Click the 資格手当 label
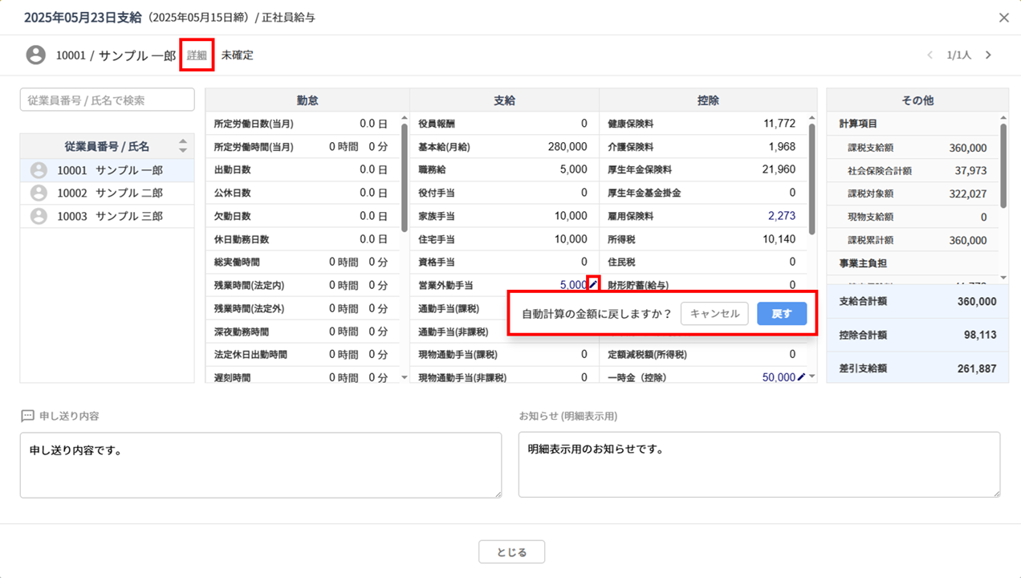 click(x=437, y=262)
